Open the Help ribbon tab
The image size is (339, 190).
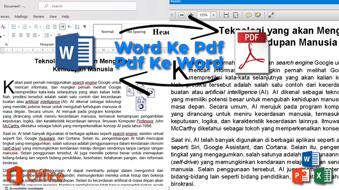[65, 16]
